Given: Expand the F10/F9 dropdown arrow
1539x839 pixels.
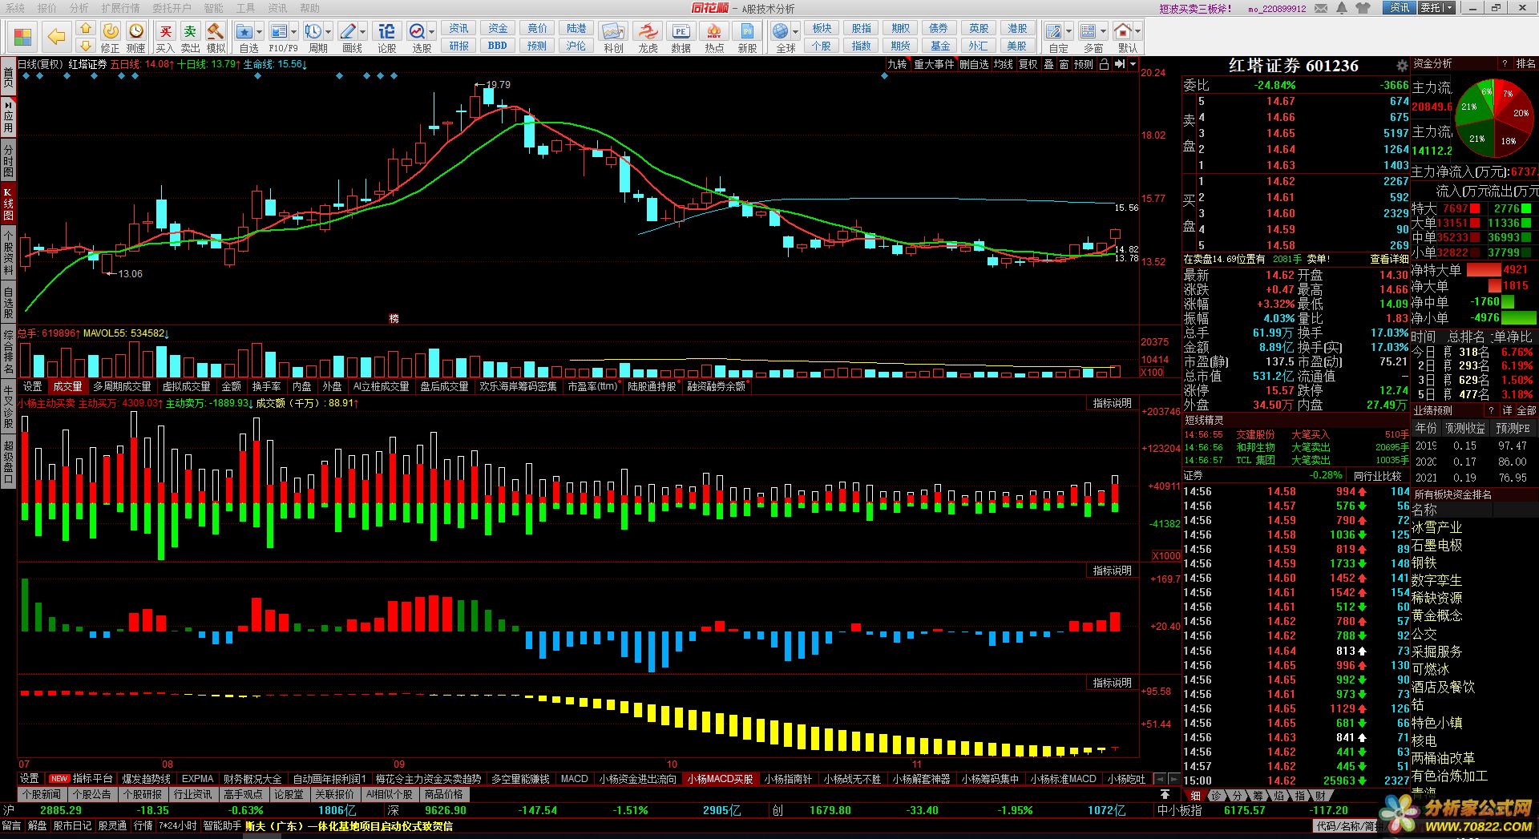Looking at the screenshot, I should [294, 32].
